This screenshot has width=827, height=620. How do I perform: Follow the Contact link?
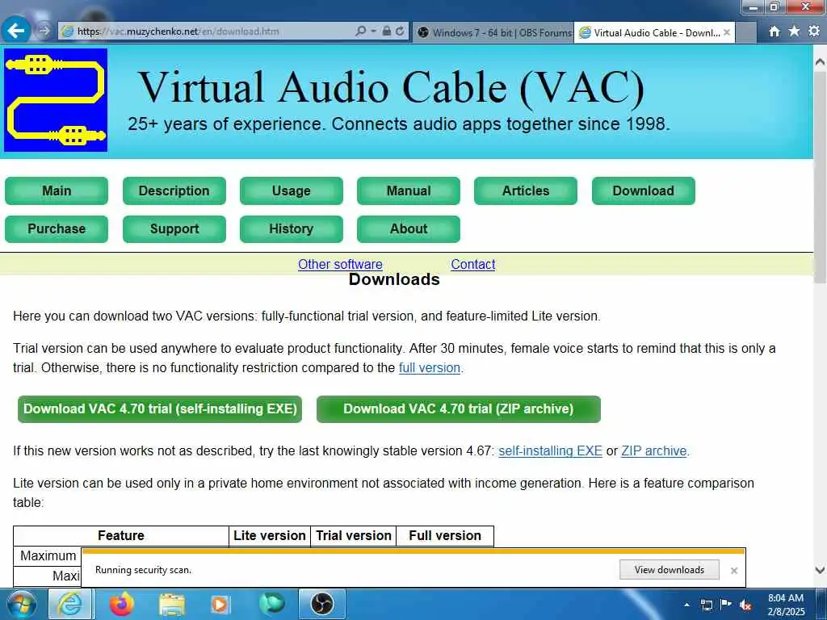coord(473,264)
